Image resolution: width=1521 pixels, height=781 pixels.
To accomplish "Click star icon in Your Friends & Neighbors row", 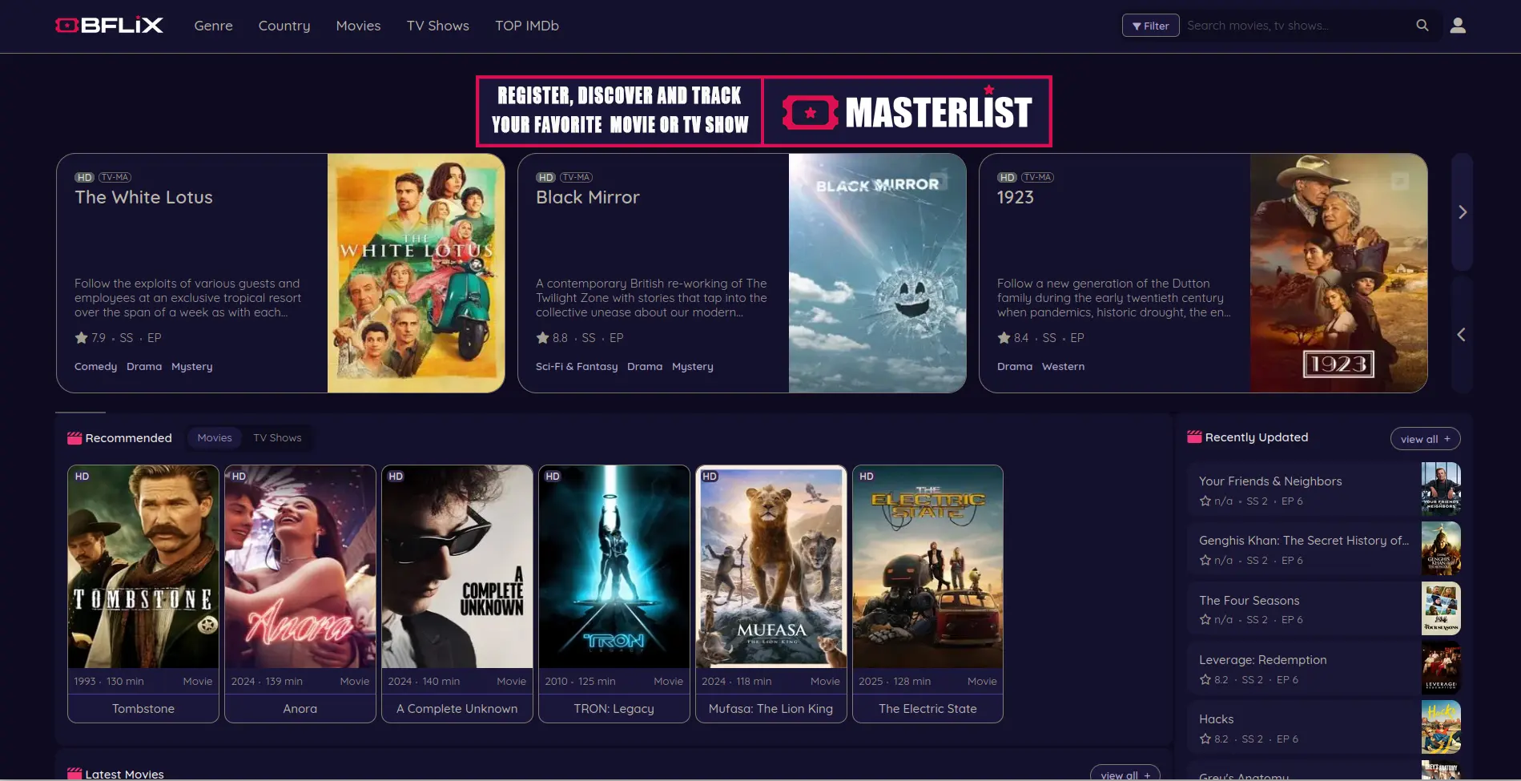I will 1205,501.
